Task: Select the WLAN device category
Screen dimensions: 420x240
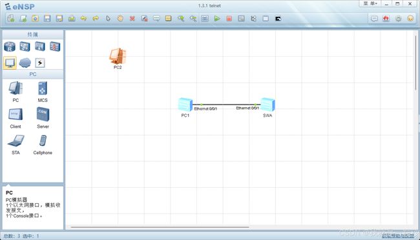Action: coord(40,46)
